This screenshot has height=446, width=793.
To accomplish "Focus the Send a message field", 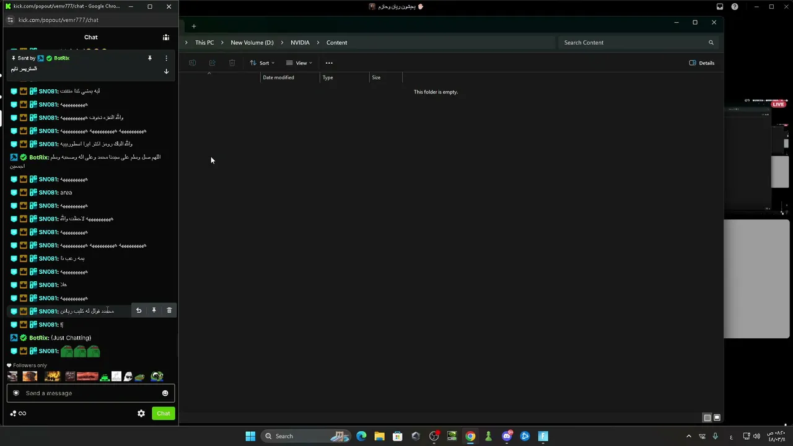I will pos(90,393).
